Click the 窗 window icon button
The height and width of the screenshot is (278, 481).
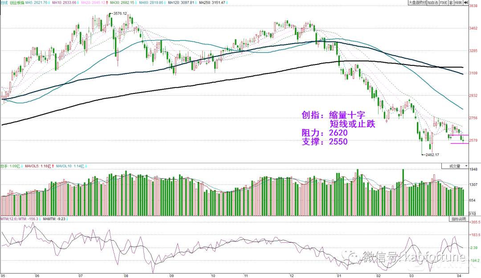451,3
